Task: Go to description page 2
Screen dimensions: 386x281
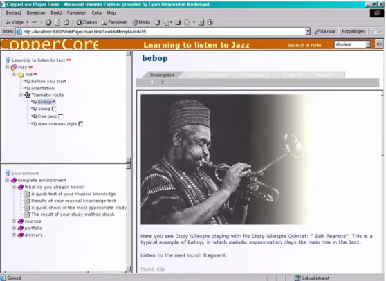Action: pyautogui.click(x=163, y=82)
